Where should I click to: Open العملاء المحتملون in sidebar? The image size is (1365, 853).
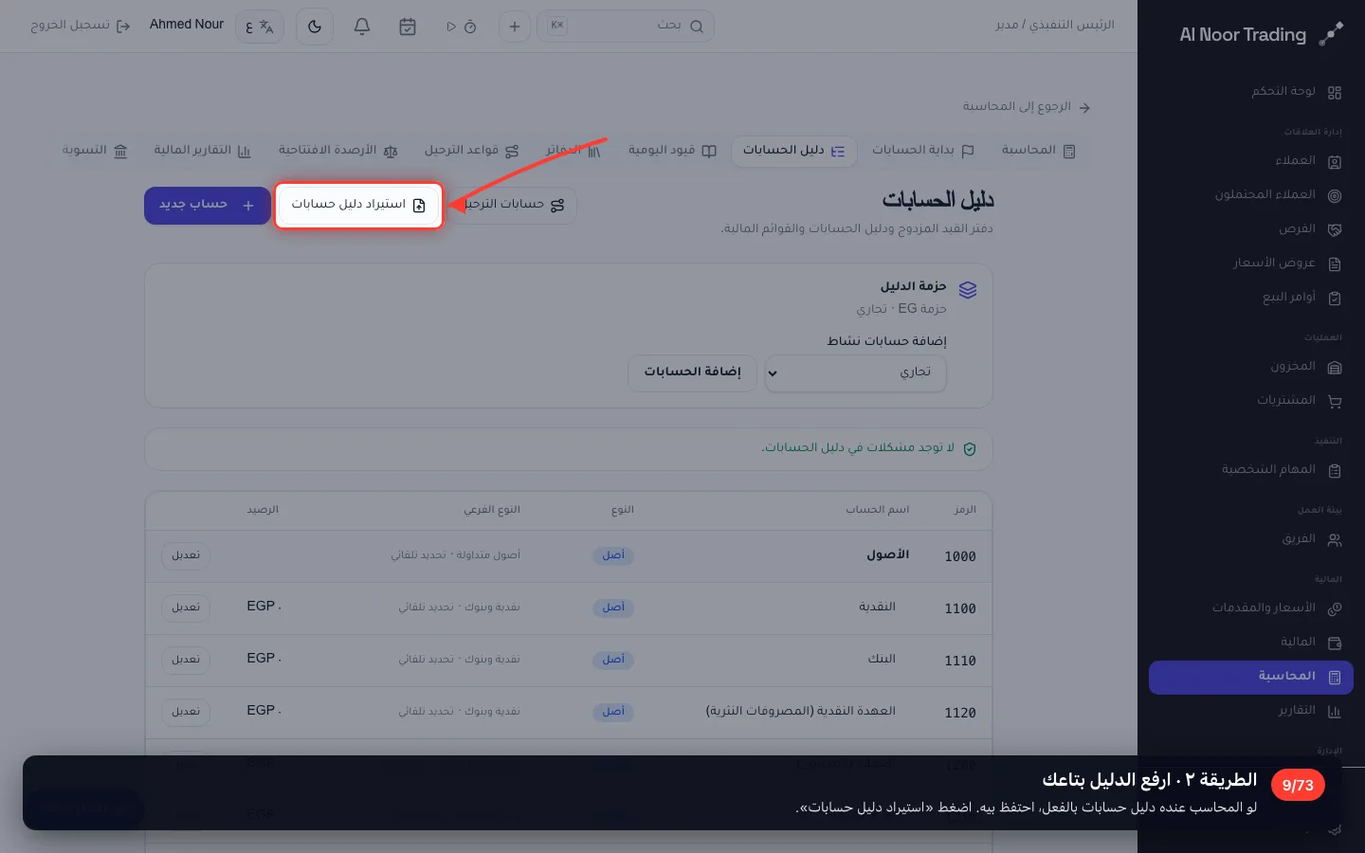(x=1251, y=195)
